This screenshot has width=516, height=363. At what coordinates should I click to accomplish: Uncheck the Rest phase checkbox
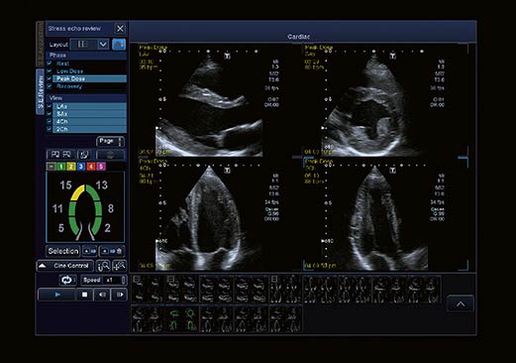pos(50,62)
